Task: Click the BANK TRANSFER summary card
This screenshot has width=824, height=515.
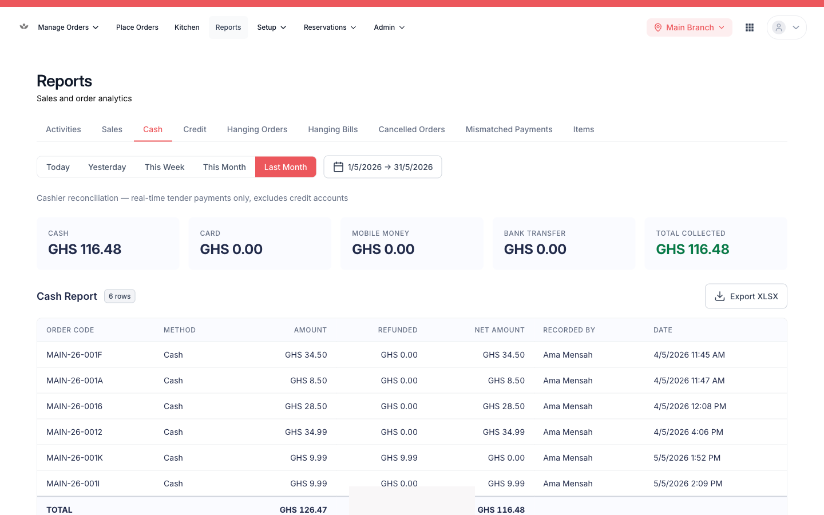Action: pos(564,243)
